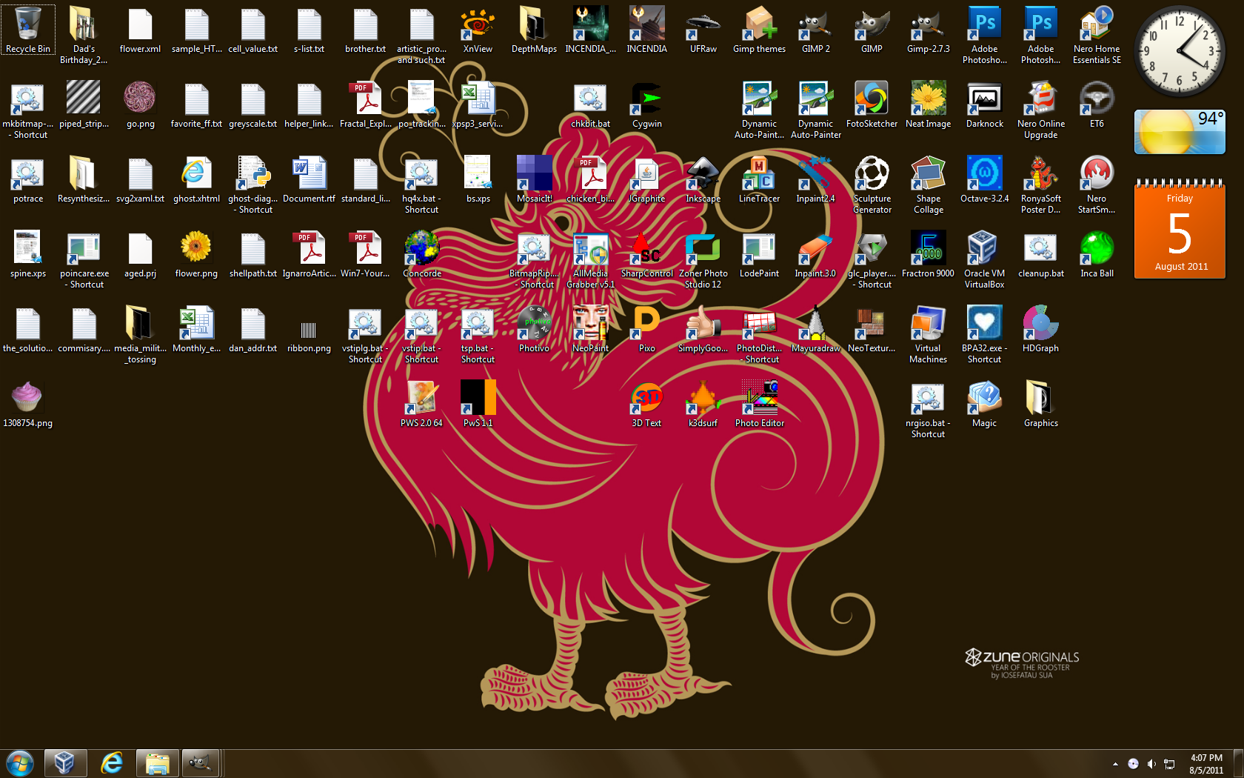The height and width of the screenshot is (778, 1244).
Task: Select the FotoSketcher shortcut icon
Action: [872, 104]
